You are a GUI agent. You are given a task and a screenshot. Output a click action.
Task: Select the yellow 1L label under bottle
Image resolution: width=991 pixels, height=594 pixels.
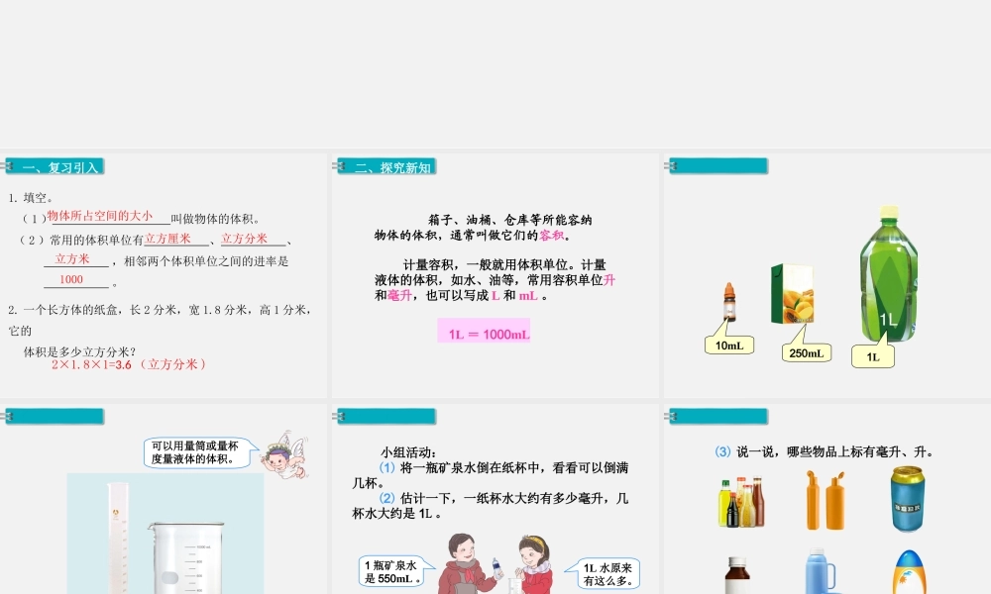pos(872,357)
